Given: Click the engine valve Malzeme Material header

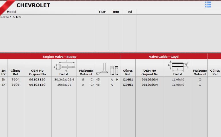Looking at the screenshot, I should 86,72.
